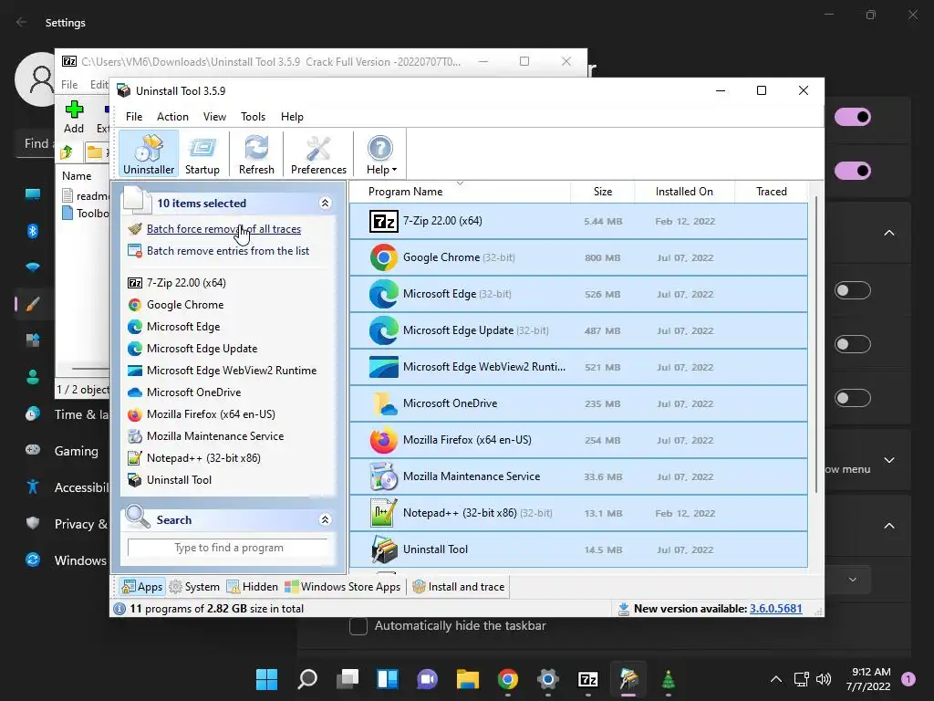The image size is (934, 701).
Task: Click Install and trace button
Action: pyautogui.click(x=459, y=587)
